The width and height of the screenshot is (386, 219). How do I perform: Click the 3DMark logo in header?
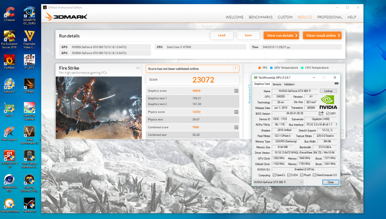pos(66,17)
